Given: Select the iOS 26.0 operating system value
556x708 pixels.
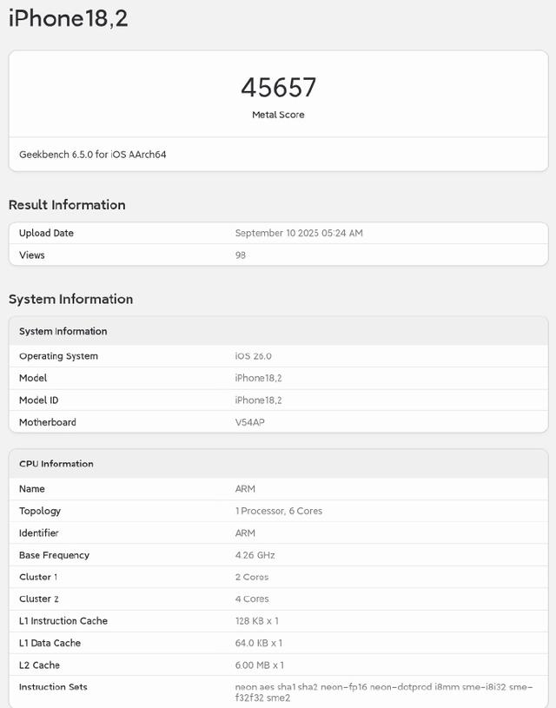Looking at the screenshot, I should tap(254, 356).
